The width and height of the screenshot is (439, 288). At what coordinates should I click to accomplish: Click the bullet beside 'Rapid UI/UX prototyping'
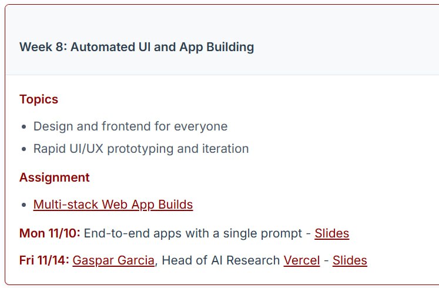(x=24, y=149)
